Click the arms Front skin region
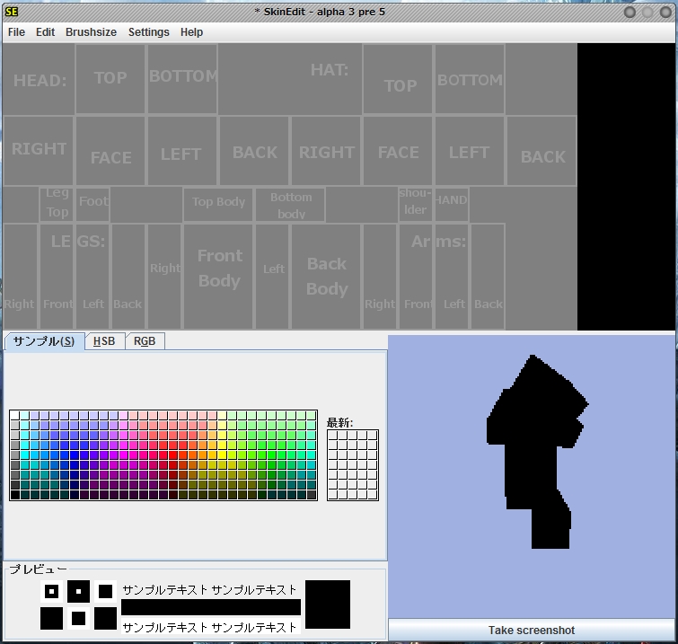 click(416, 277)
